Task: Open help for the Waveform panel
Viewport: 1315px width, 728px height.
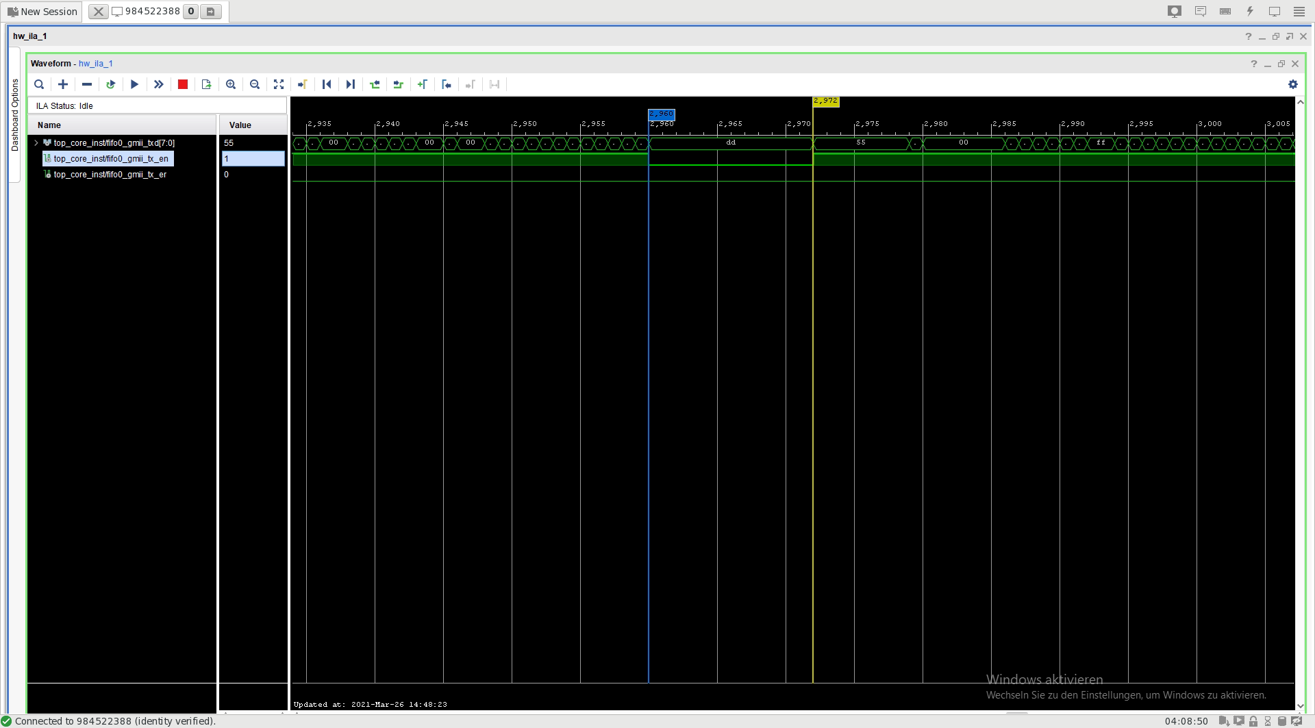Action: [1254, 64]
